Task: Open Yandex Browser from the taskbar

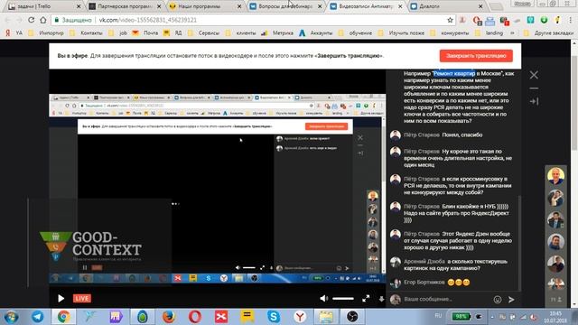Action: pyautogui.click(x=300, y=317)
